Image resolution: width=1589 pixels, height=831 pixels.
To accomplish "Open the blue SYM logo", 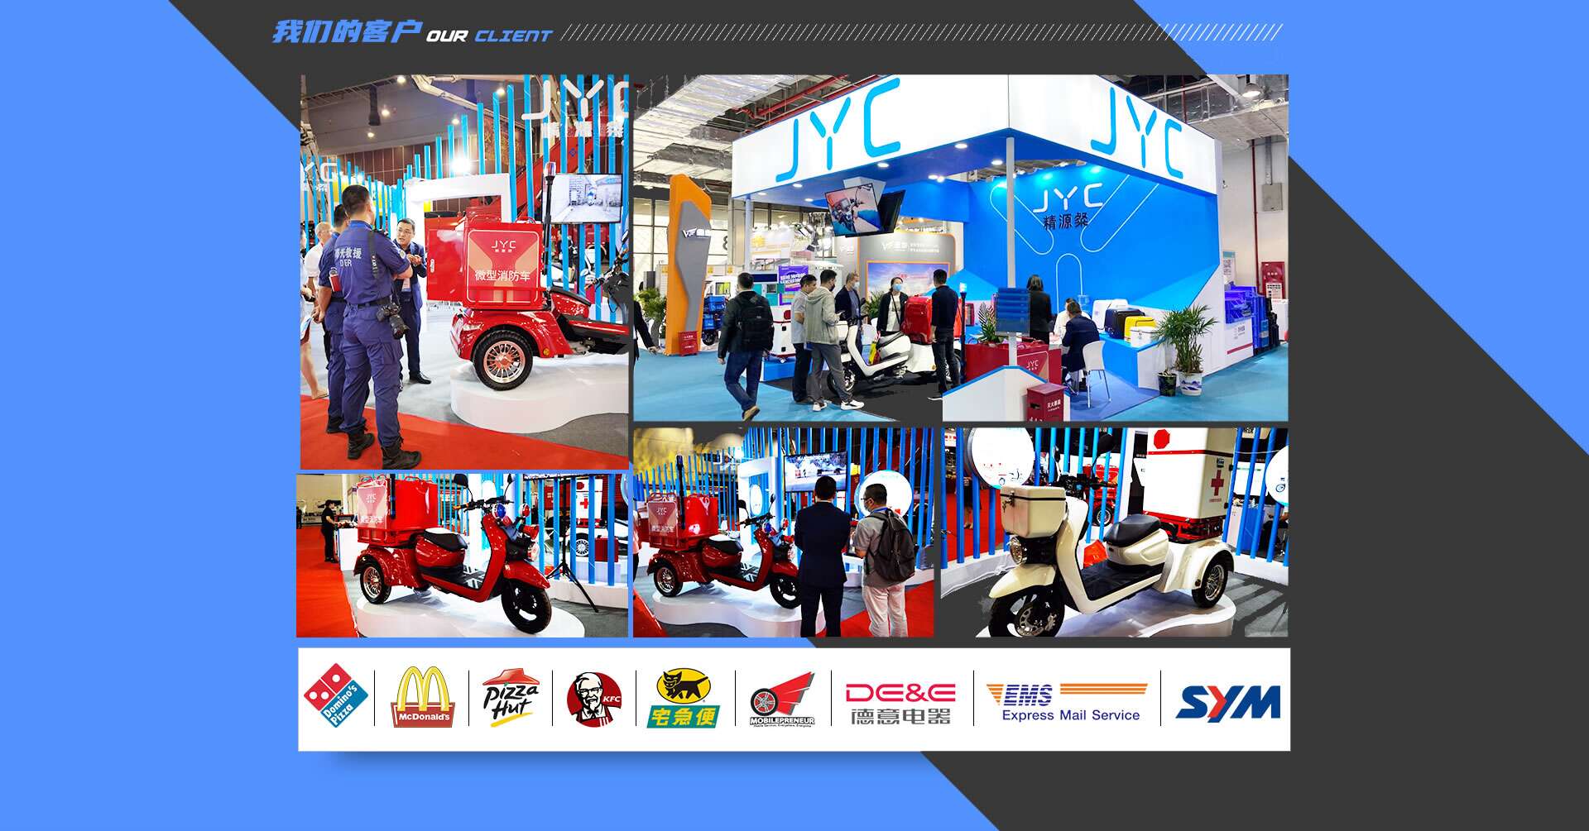I will 1227,702.
